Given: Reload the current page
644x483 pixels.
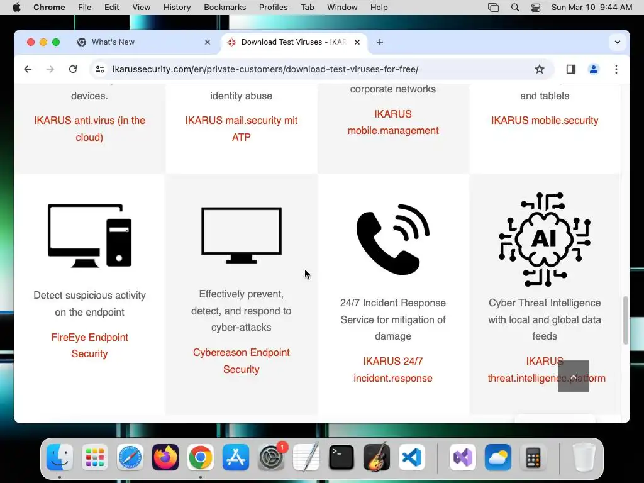Looking at the screenshot, I should pyautogui.click(x=73, y=69).
